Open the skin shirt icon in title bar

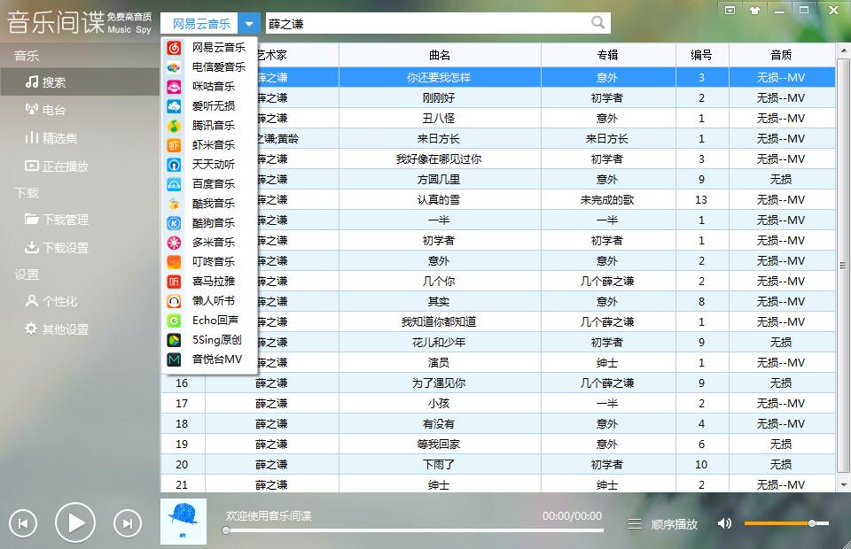[754, 11]
